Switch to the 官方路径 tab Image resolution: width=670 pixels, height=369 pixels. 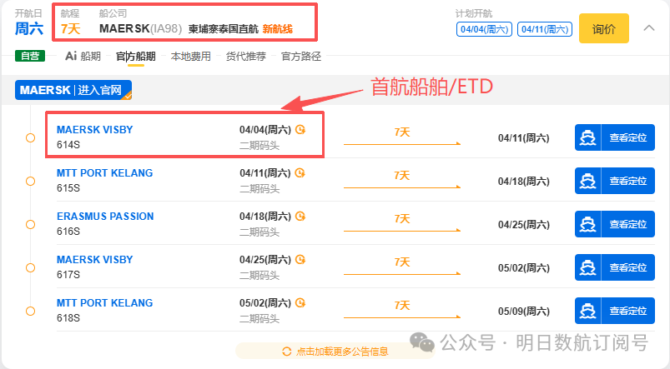click(x=301, y=57)
